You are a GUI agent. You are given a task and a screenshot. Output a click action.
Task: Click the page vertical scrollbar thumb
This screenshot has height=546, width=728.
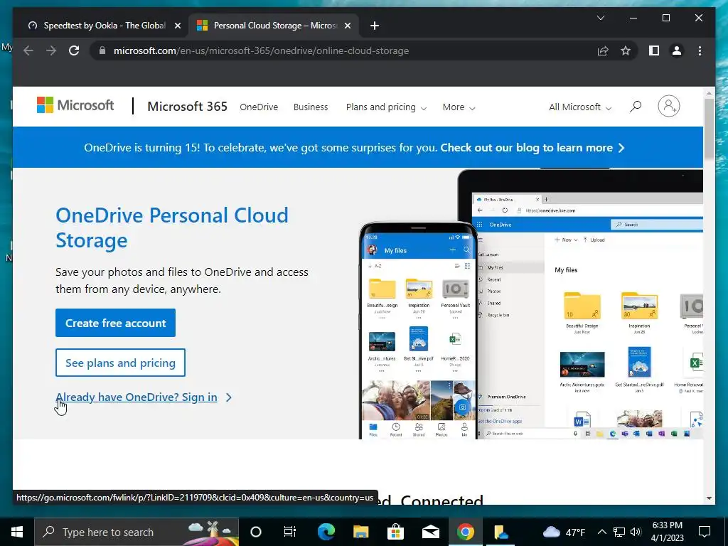709,129
